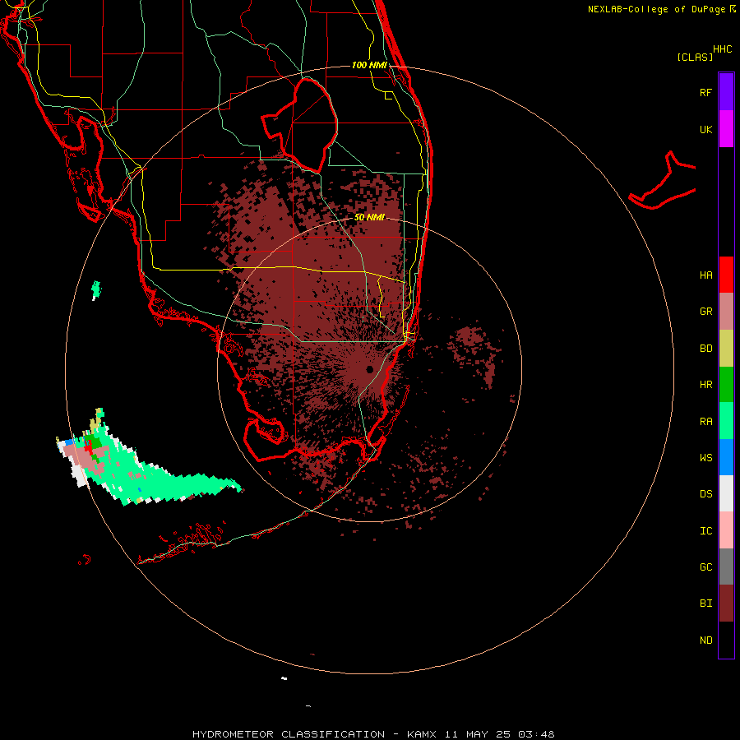740x740 pixels.
Task: Click the ND legend label
Action: (705, 641)
